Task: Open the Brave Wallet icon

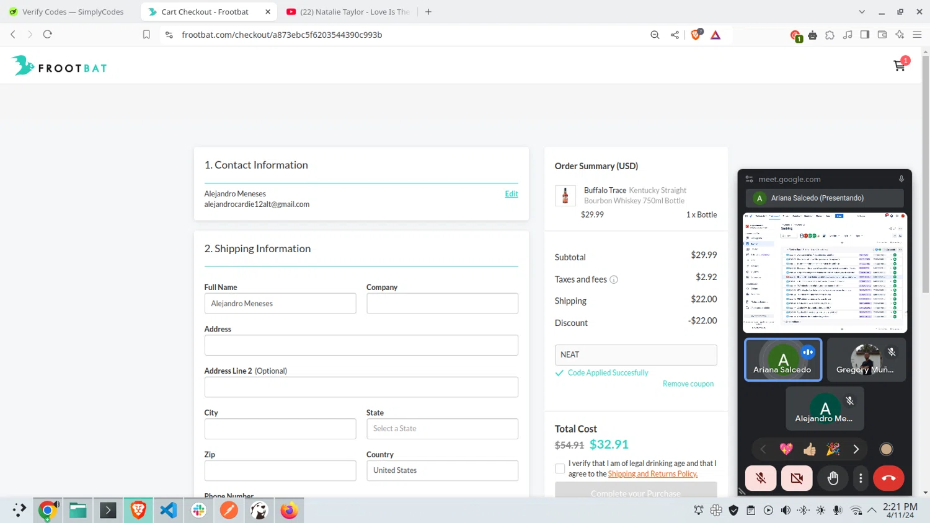Action: coord(882,35)
